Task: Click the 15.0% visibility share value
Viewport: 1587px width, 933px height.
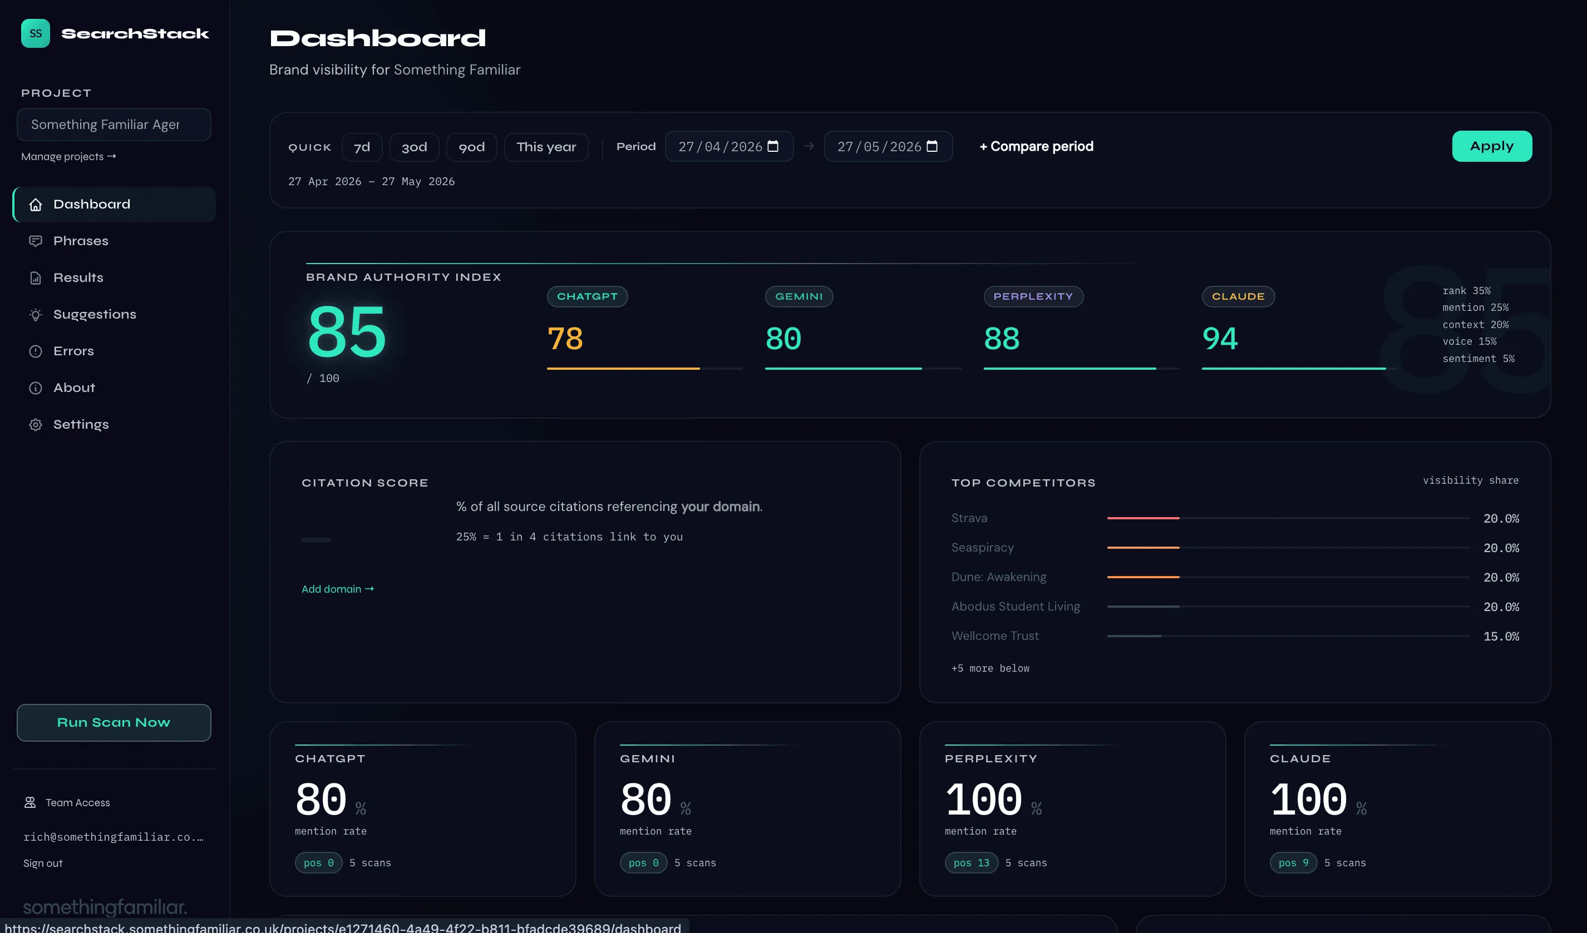Action: (x=1501, y=636)
